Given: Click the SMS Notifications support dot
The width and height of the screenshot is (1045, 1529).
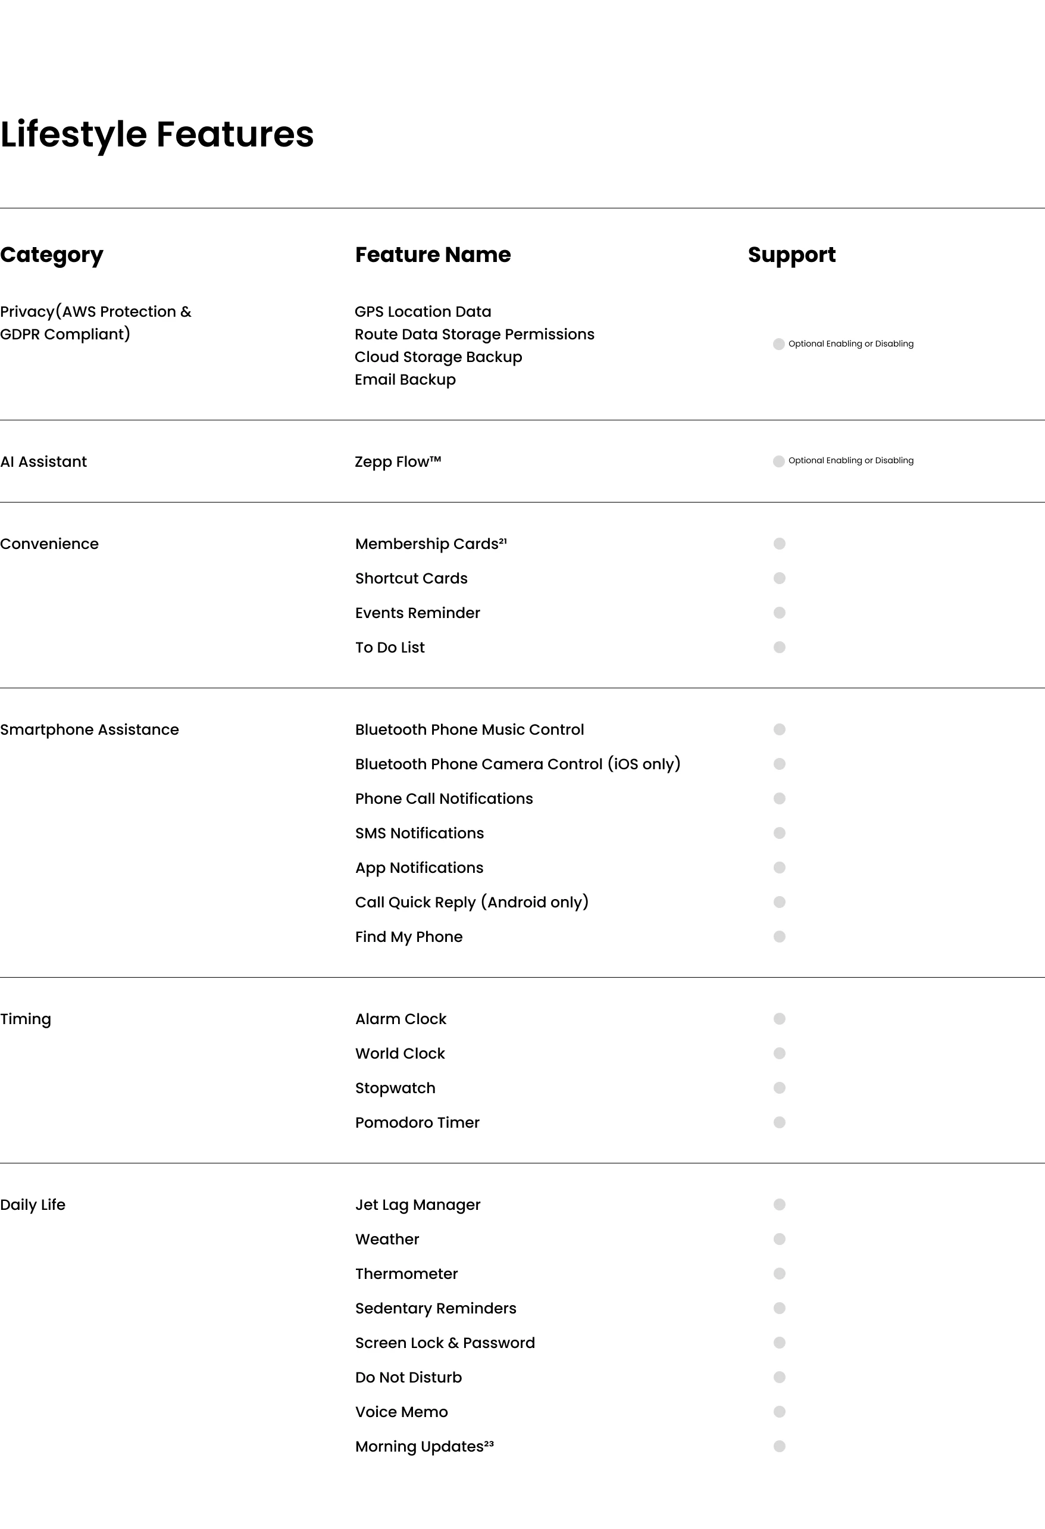Looking at the screenshot, I should coord(780,833).
